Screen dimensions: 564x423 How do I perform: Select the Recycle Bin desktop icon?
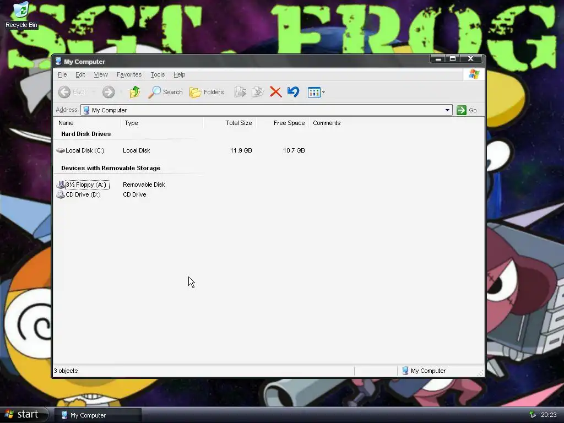(x=21, y=15)
